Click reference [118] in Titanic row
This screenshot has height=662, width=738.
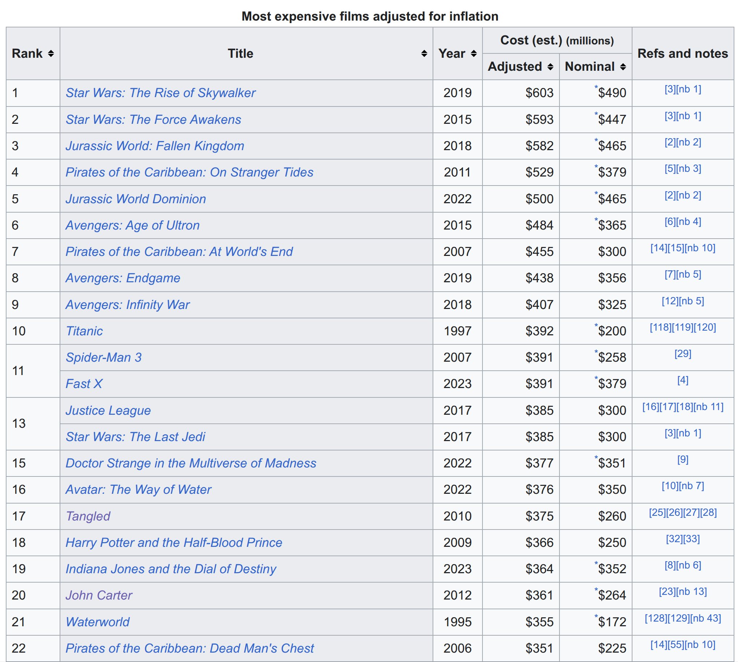[660, 327]
